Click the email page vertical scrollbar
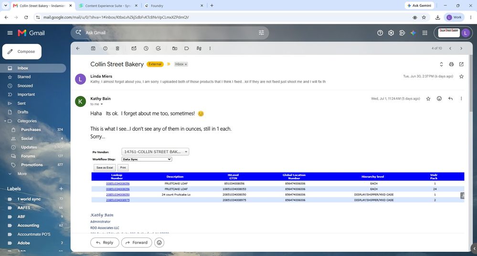The image size is (477, 256). pos(471,83)
